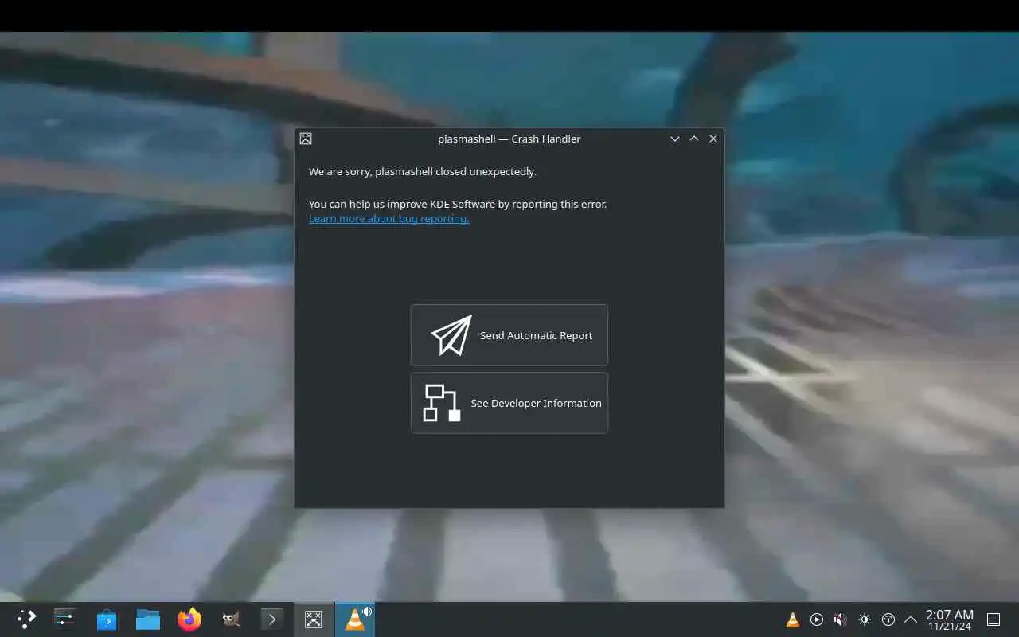
Task: Close the Crash Handler dialog
Action: coord(713,139)
